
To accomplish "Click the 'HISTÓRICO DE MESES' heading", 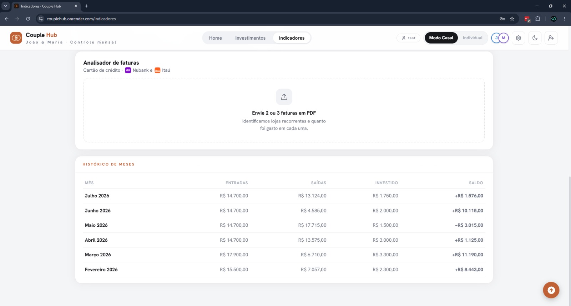I will 108,164.
